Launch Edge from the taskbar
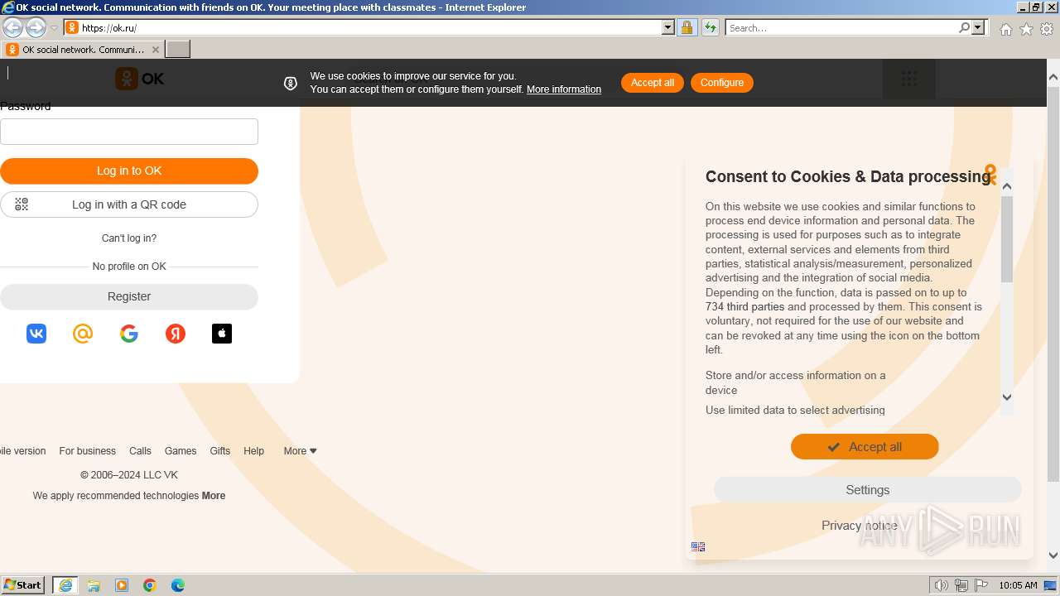The image size is (1060, 596). [x=178, y=585]
